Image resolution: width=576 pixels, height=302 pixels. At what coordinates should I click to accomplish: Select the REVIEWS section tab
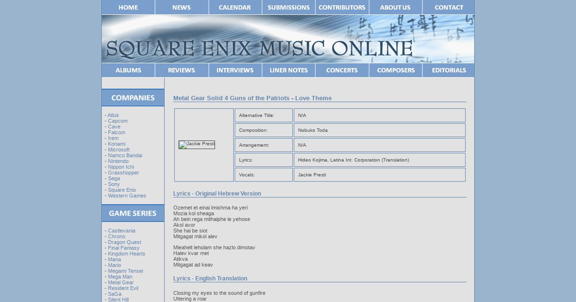[181, 70]
